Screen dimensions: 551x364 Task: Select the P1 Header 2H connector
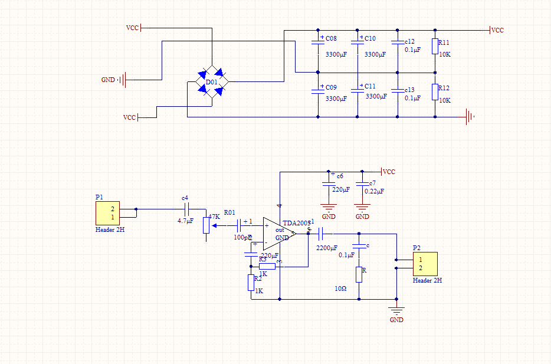pyautogui.click(x=108, y=213)
